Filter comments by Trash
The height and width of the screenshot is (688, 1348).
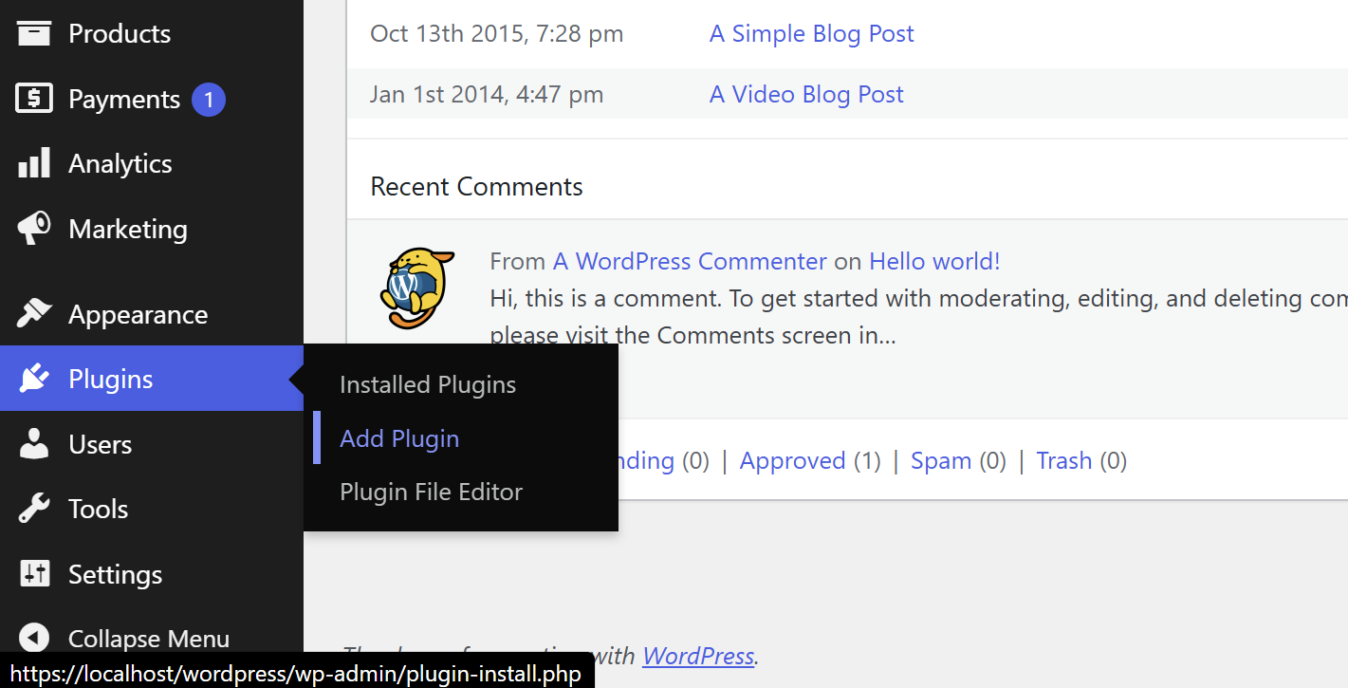point(1063,461)
